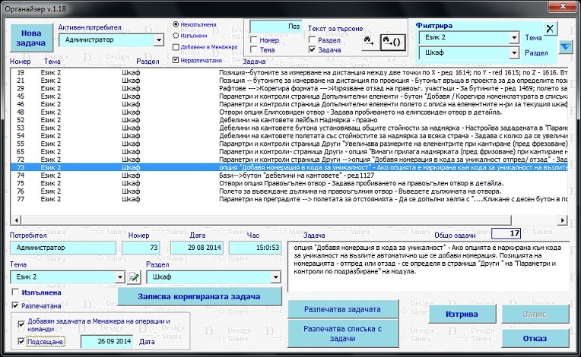
Task: Toggle the Неразпечатани checkbox
Action: [177, 59]
